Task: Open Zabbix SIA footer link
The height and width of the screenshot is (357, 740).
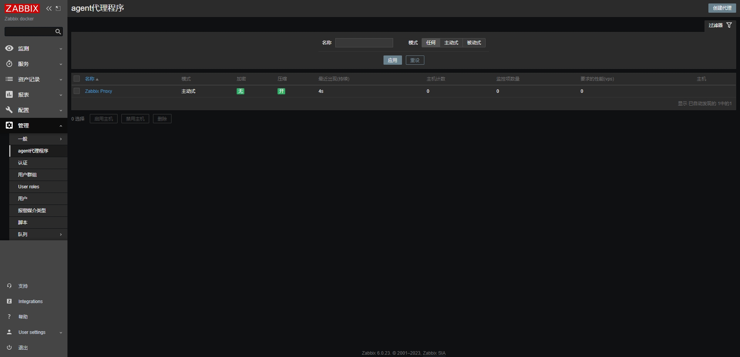Action: (434, 353)
